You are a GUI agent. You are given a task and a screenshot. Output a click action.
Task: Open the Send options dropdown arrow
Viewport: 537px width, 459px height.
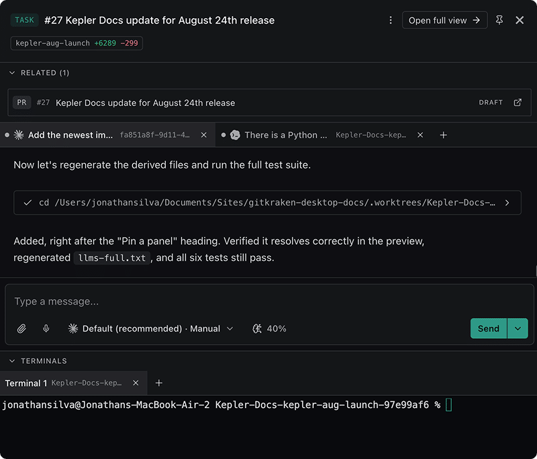[518, 329]
